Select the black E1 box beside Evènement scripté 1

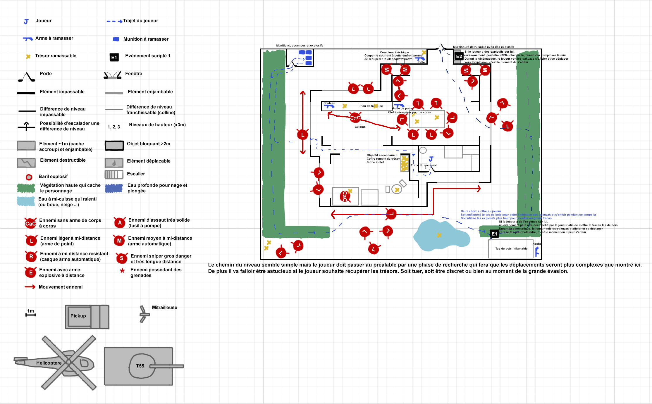[114, 57]
